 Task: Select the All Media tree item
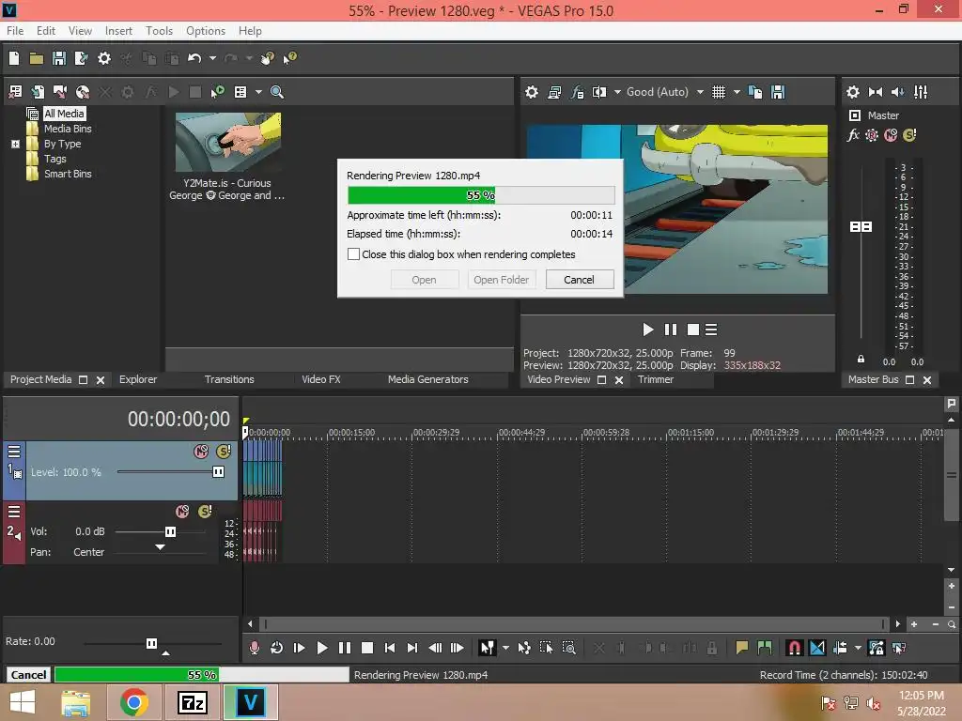coord(64,114)
